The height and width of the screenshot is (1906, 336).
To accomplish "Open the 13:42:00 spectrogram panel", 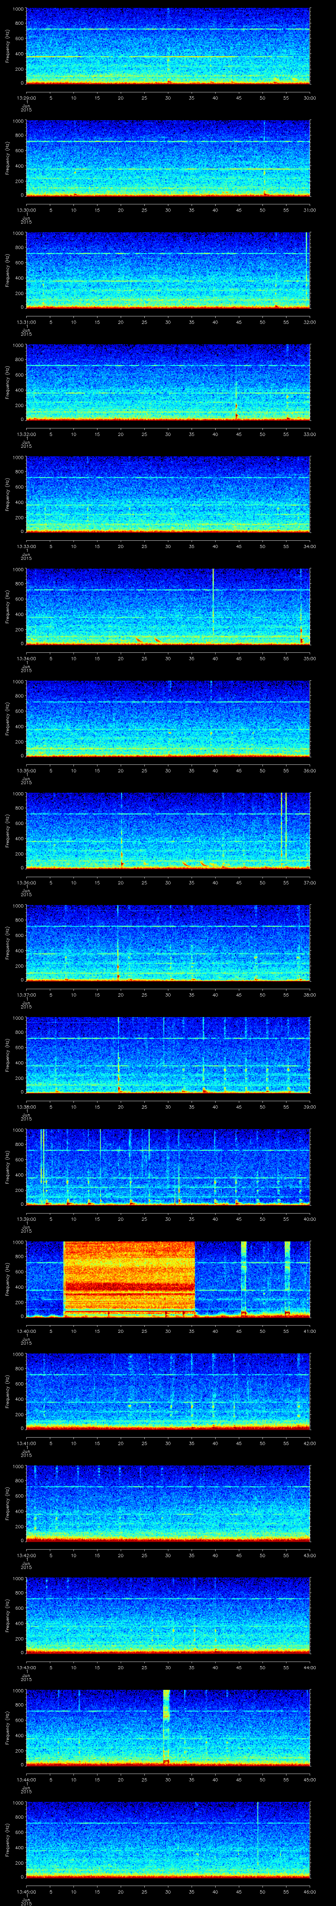I will [x=168, y=1504].
